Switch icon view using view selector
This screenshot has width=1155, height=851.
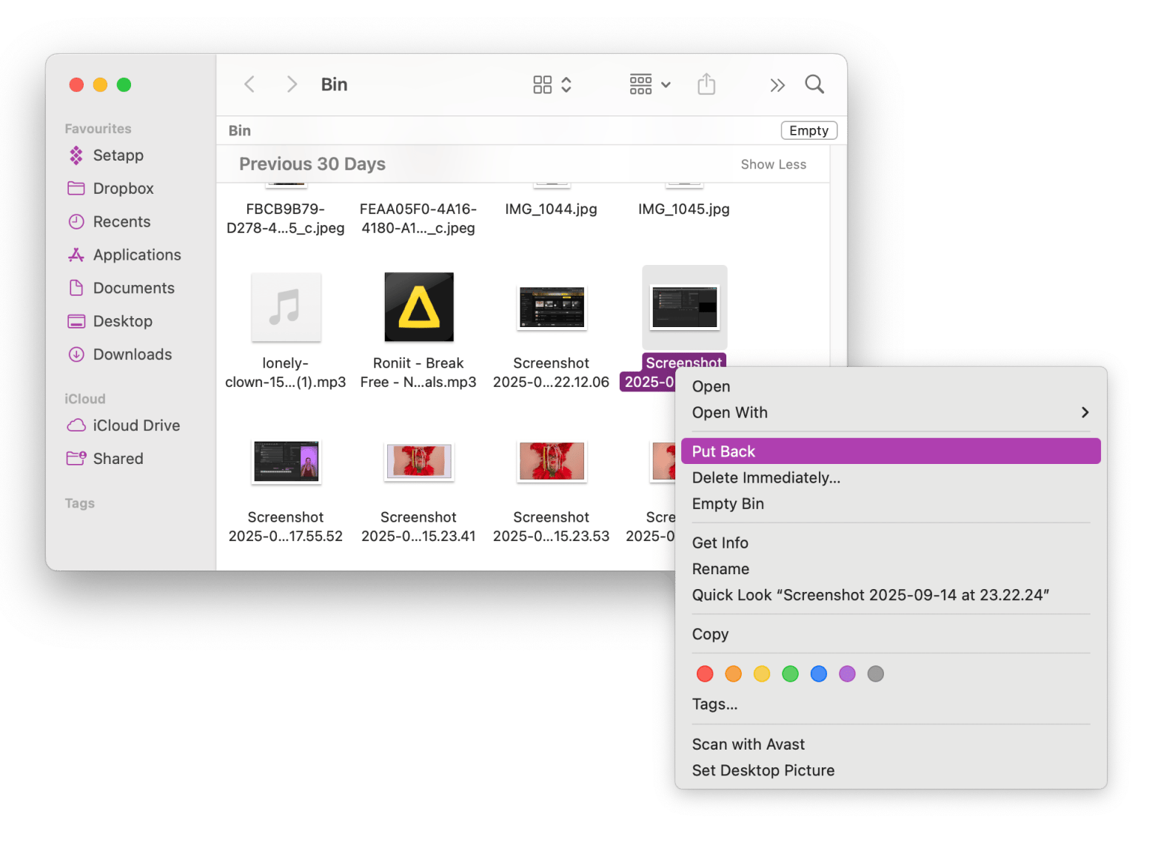pos(552,84)
